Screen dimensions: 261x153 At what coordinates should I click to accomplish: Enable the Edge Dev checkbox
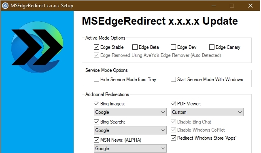[x=173, y=47]
